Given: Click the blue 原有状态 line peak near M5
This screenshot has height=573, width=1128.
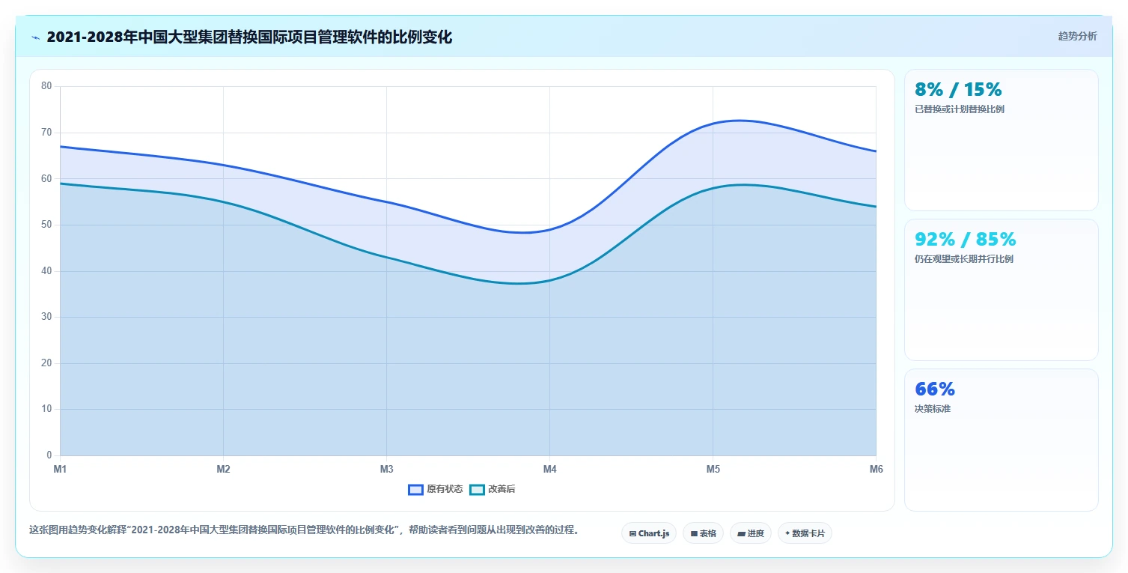Looking at the screenshot, I should [x=739, y=120].
